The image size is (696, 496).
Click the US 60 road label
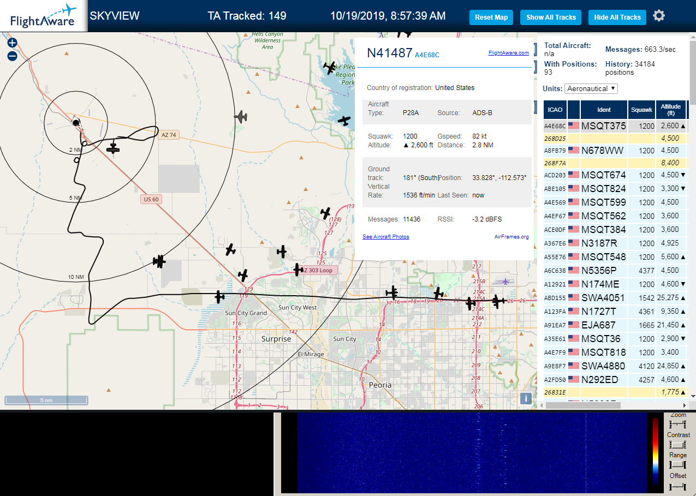click(x=151, y=199)
